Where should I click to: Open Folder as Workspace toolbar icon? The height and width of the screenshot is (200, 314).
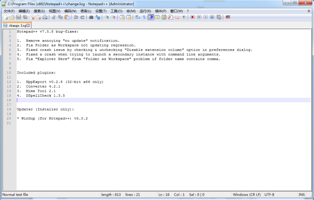coord(177,17)
